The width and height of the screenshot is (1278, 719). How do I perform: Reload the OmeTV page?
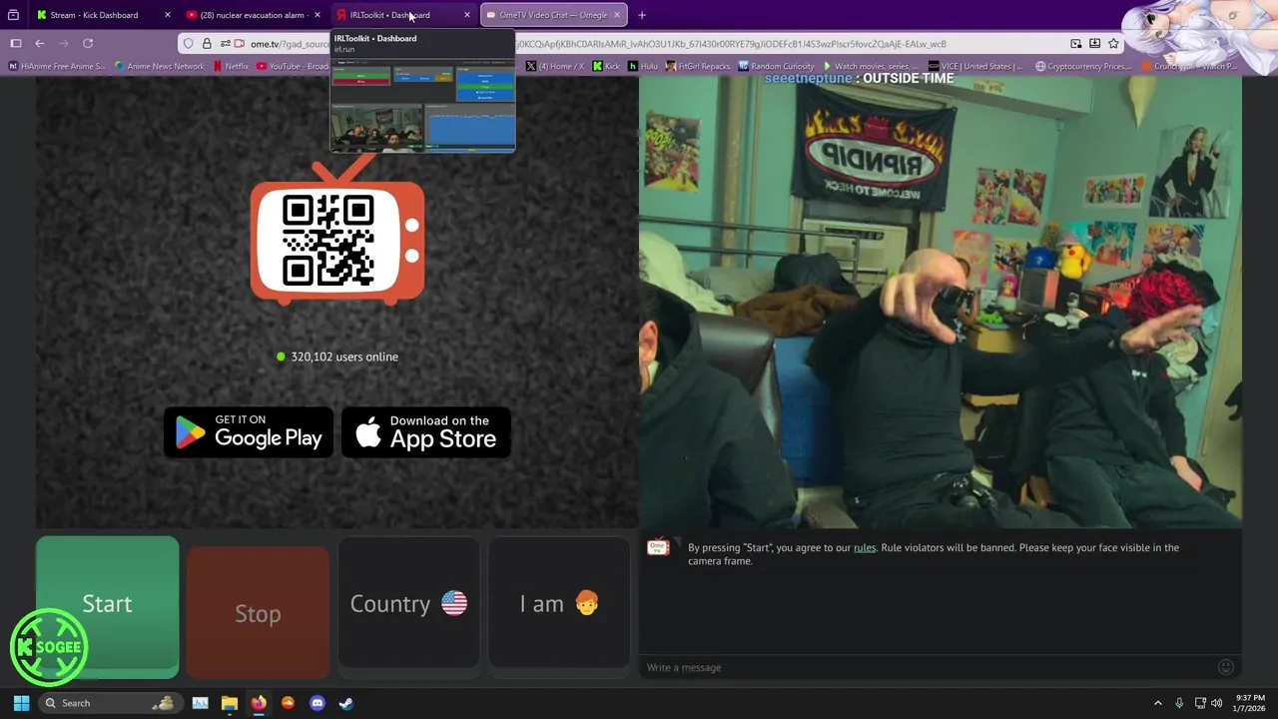pyautogui.click(x=88, y=43)
